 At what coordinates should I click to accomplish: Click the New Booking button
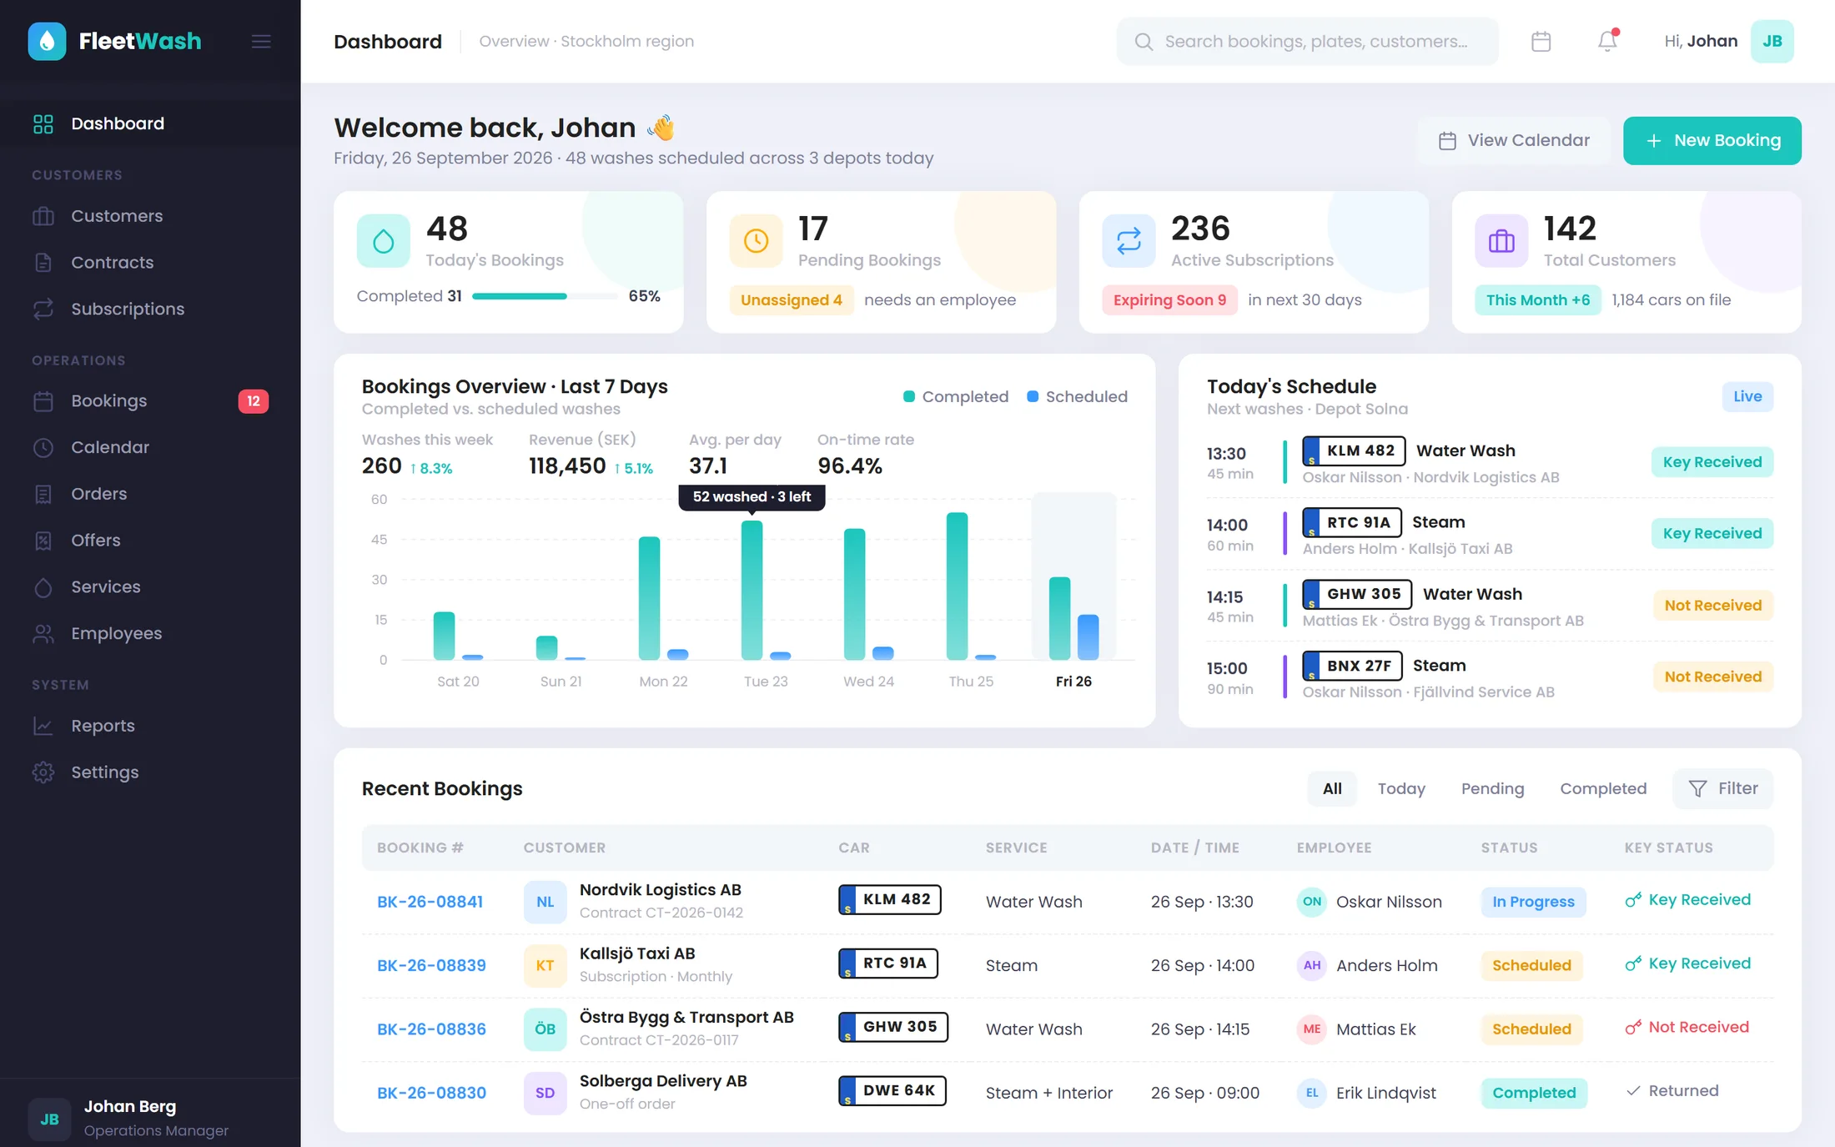[x=1712, y=140]
